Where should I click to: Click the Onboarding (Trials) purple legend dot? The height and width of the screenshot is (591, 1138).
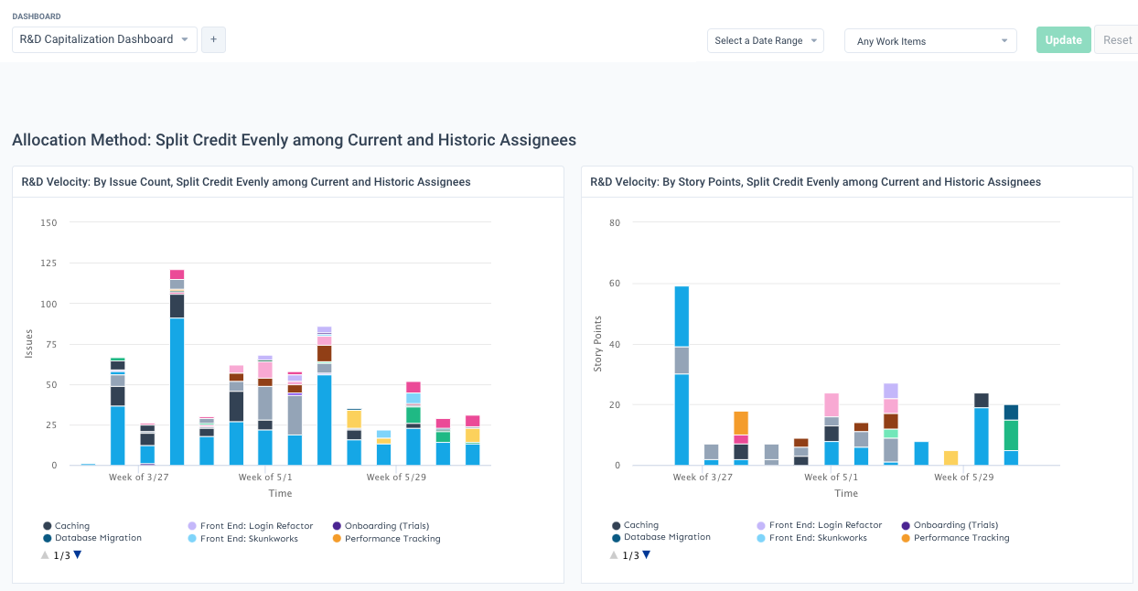click(x=337, y=525)
